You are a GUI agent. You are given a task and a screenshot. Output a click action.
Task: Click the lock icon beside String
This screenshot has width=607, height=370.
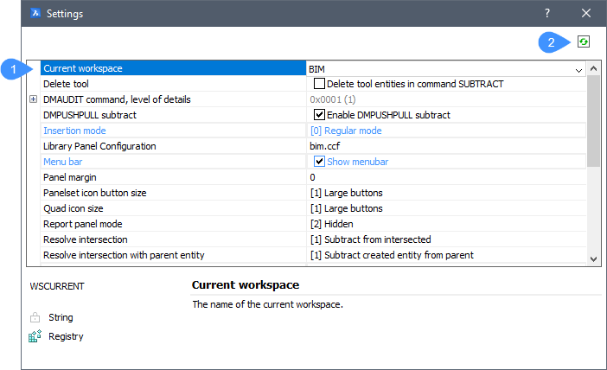click(x=35, y=317)
